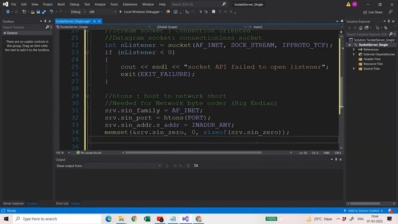The height and width of the screenshot is (224, 398).
Task: Click the green Start Debugging play icon
Action: click(121, 12)
